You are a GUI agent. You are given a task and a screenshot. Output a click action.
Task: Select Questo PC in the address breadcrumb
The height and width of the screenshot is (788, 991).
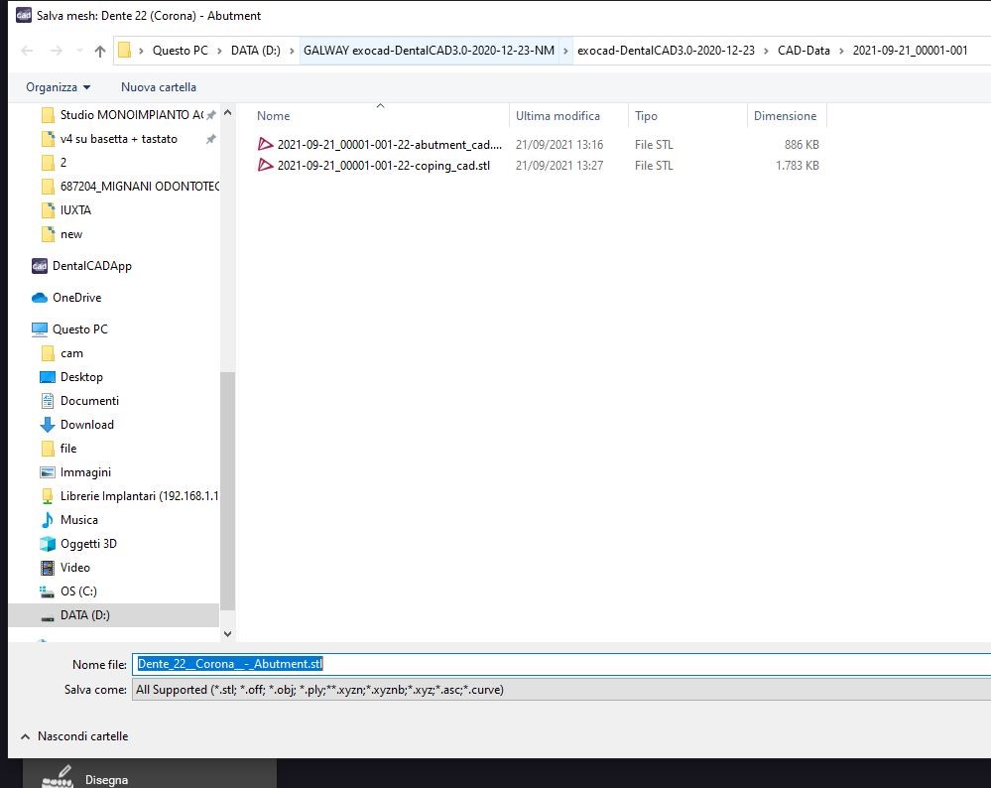tap(180, 51)
